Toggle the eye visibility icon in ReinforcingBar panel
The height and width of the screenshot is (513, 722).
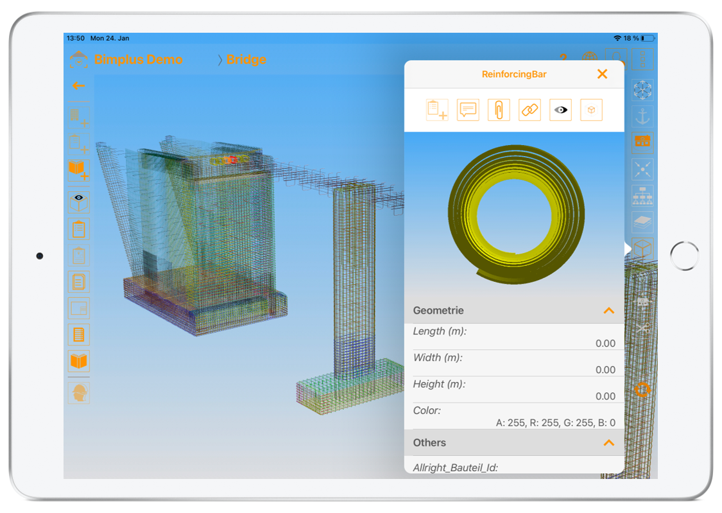(x=561, y=110)
